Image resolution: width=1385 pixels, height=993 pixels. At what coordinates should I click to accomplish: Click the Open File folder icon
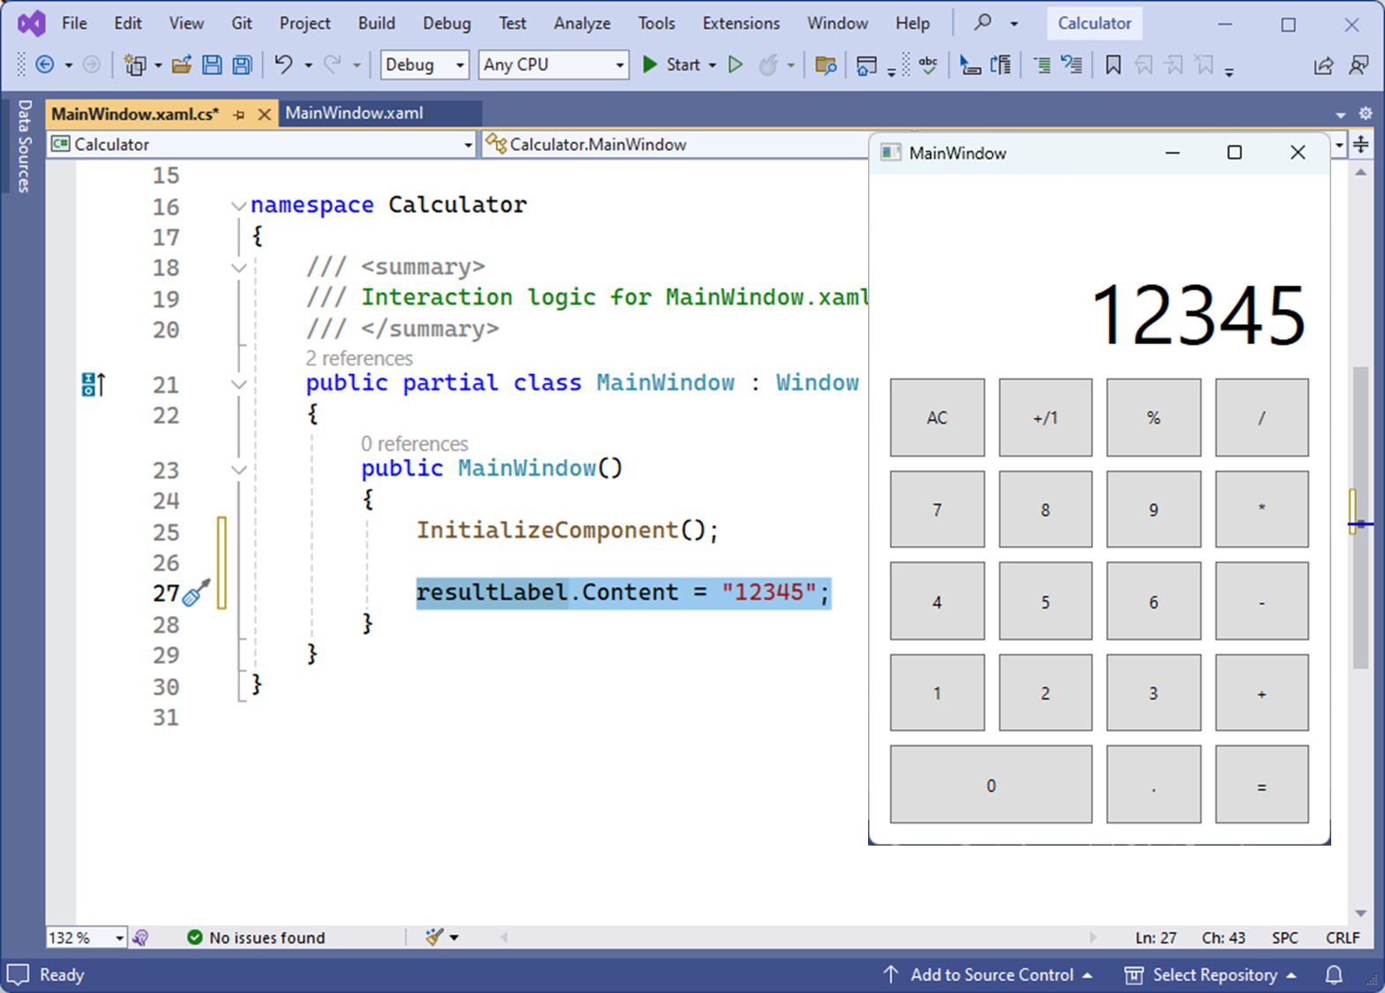pyautogui.click(x=182, y=64)
